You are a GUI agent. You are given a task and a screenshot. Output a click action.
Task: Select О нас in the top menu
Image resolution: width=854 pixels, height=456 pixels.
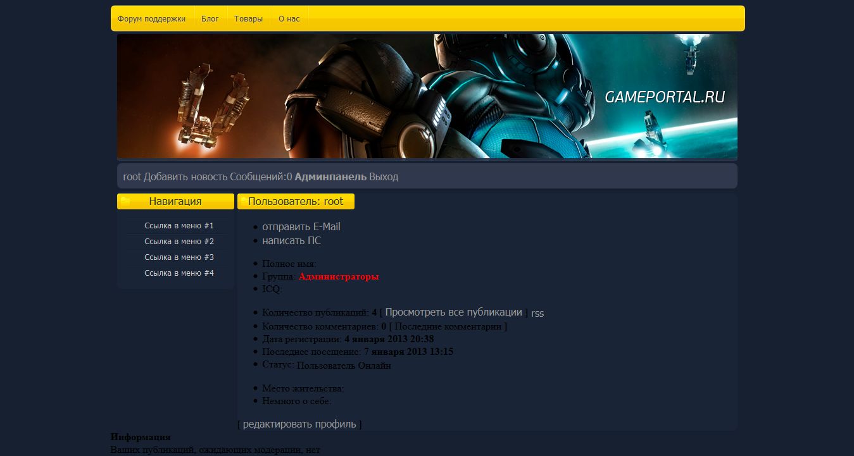click(289, 19)
